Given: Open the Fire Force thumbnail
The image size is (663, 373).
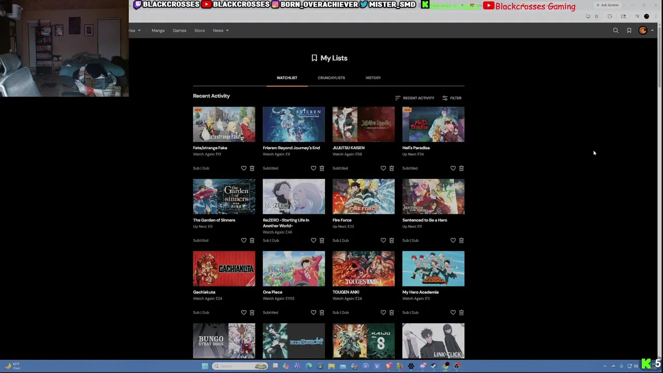Looking at the screenshot, I should (x=364, y=196).
